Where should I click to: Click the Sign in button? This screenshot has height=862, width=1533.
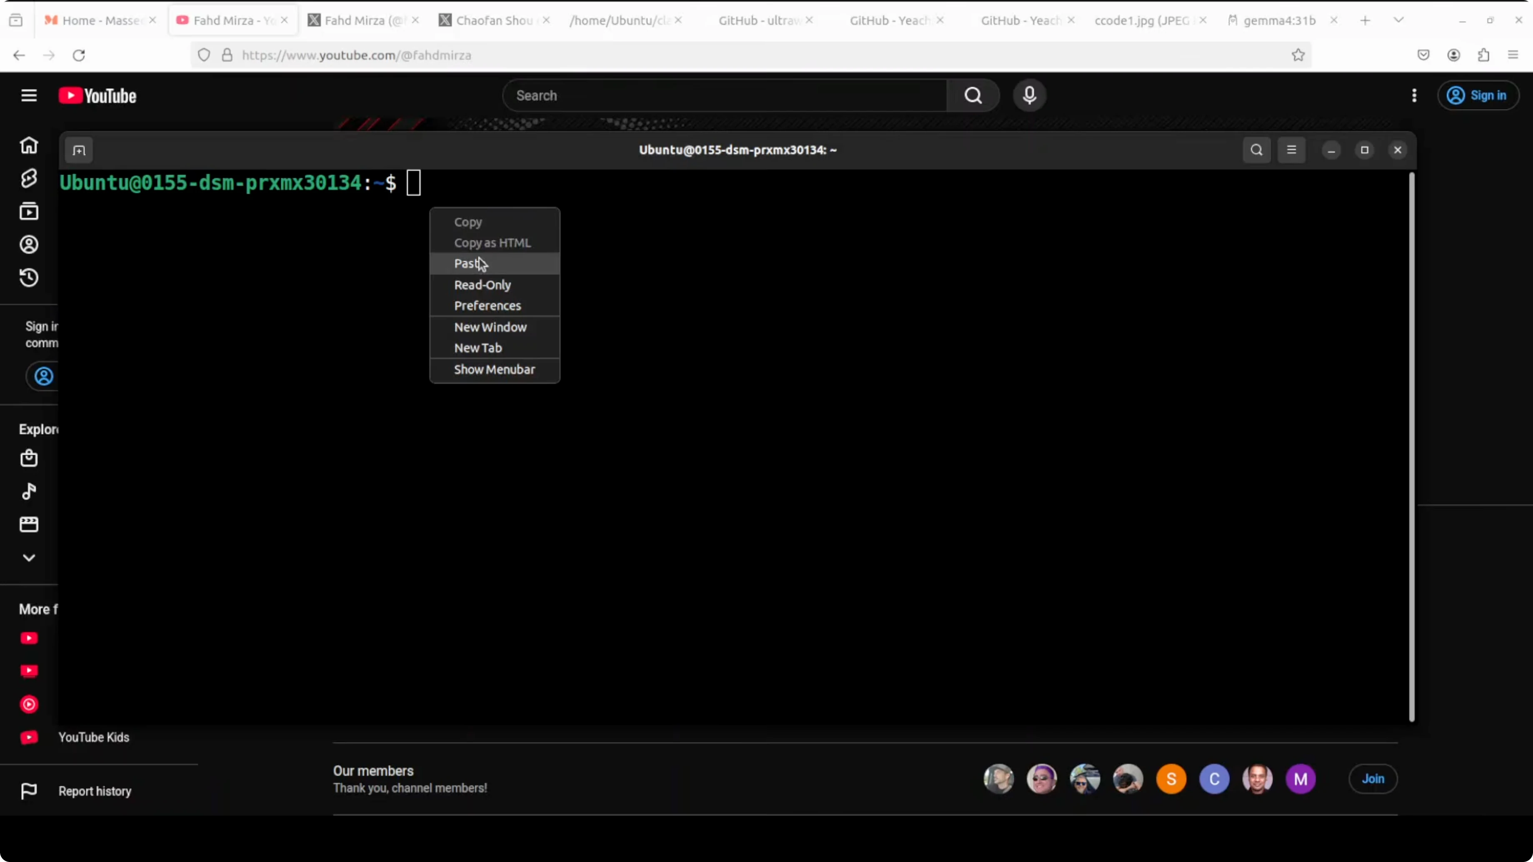click(1478, 96)
